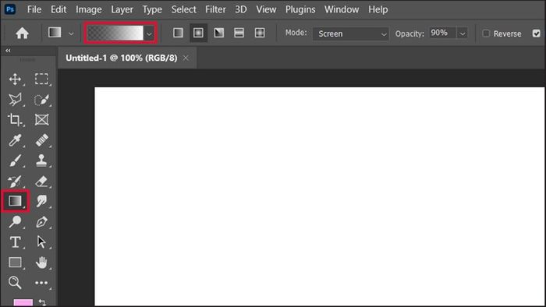This screenshot has width=546, height=307.
Task: Select the Hand tool
Action: pyautogui.click(x=41, y=262)
